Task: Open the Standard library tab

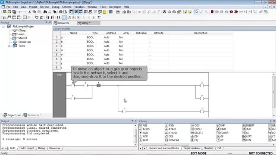Action: click(x=208, y=148)
